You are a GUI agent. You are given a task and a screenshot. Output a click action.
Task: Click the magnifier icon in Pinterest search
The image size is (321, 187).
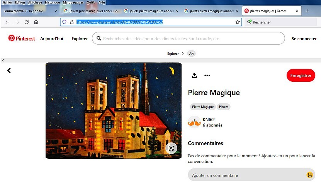(99, 39)
